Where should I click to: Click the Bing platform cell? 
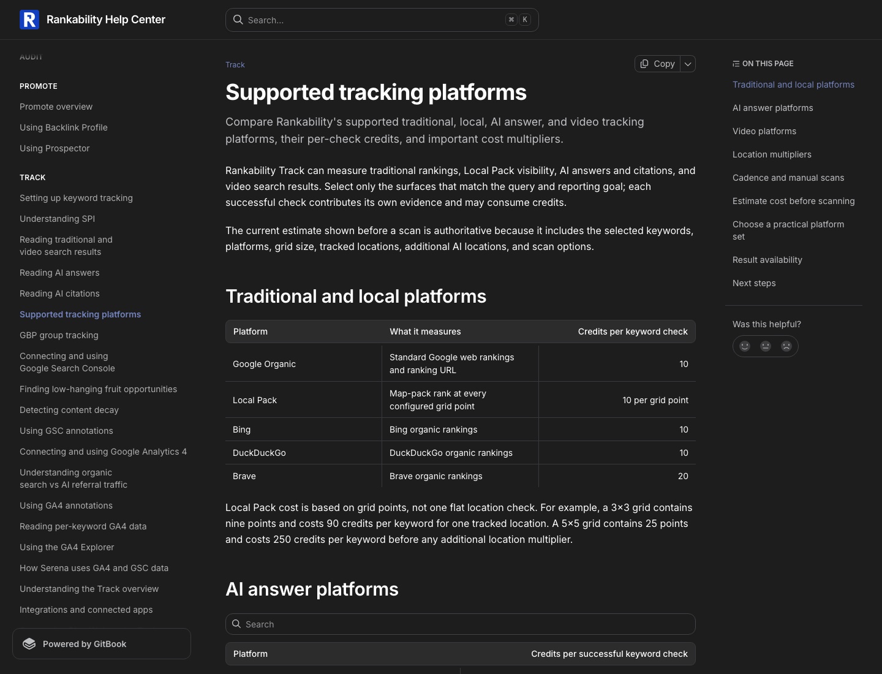tap(304, 430)
